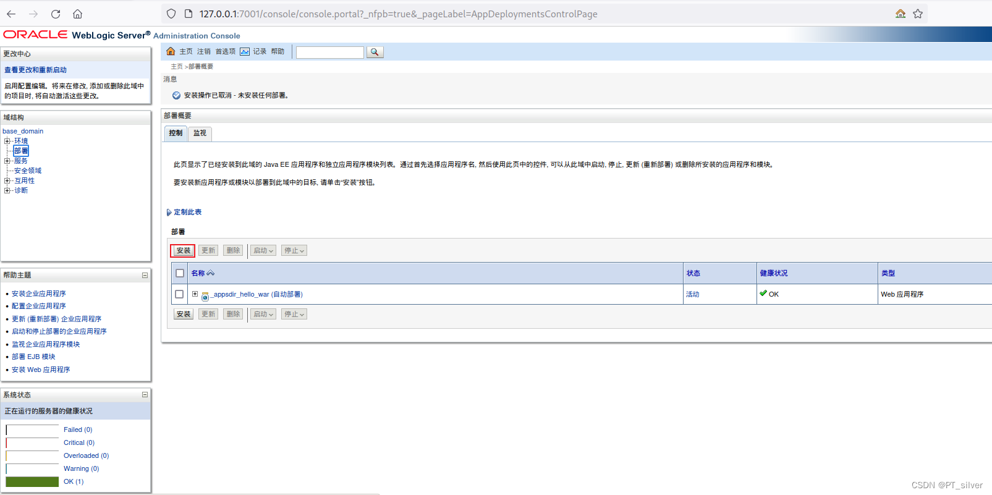Run search with the magnifier button
The image size is (992, 495).
[375, 52]
